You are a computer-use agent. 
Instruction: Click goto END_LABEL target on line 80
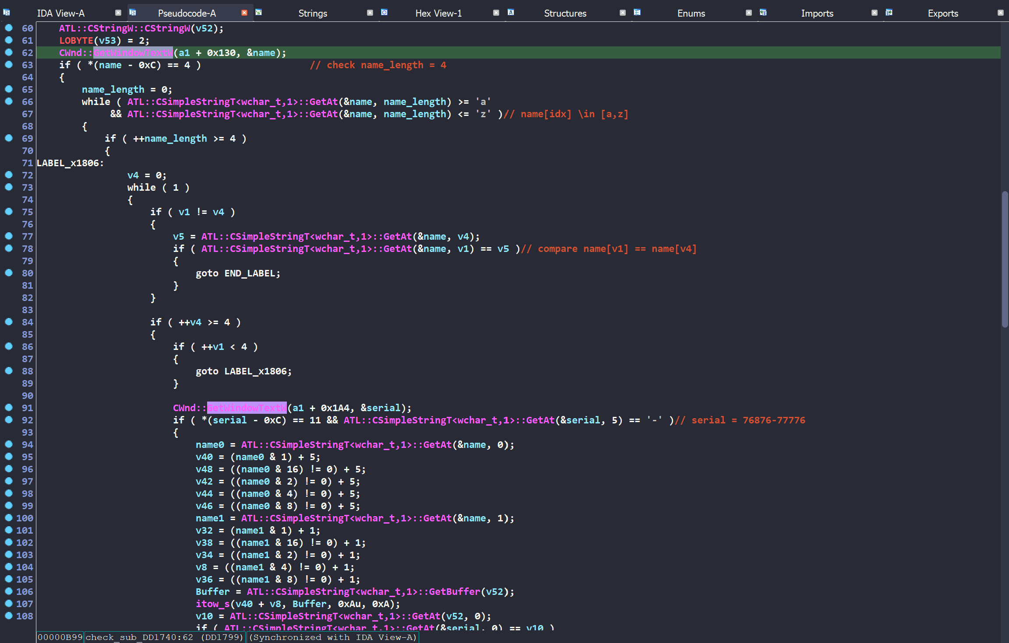[x=250, y=273]
